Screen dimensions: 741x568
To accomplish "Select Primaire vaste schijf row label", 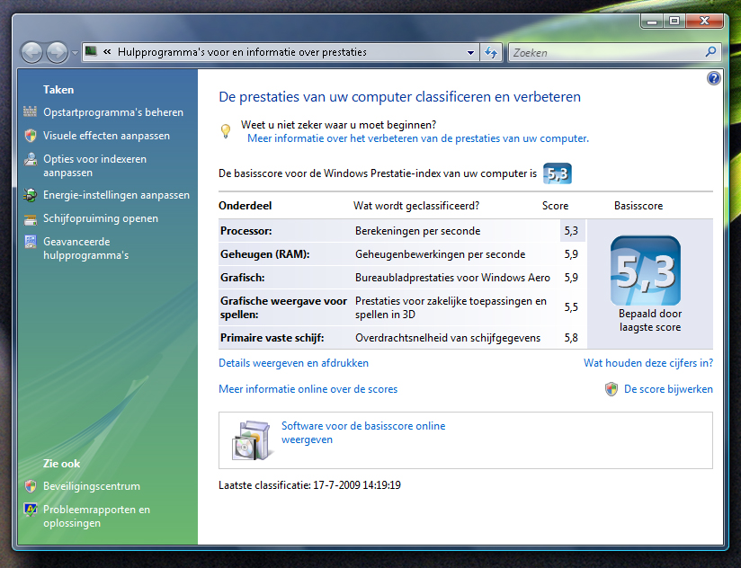I will pos(272,338).
